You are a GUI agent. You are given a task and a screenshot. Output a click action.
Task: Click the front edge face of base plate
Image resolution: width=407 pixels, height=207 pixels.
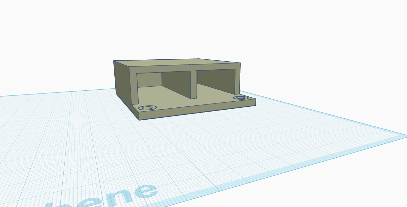(x=197, y=110)
